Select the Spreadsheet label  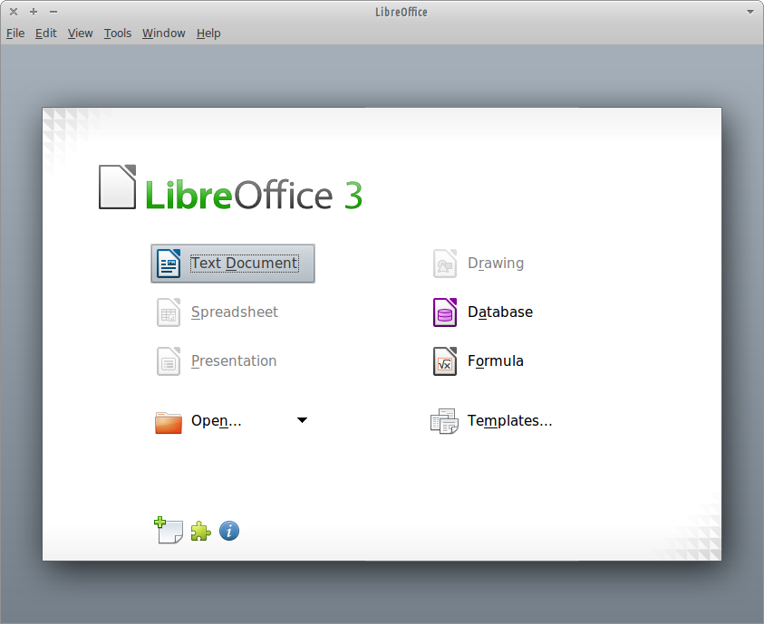click(x=235, y=312)
